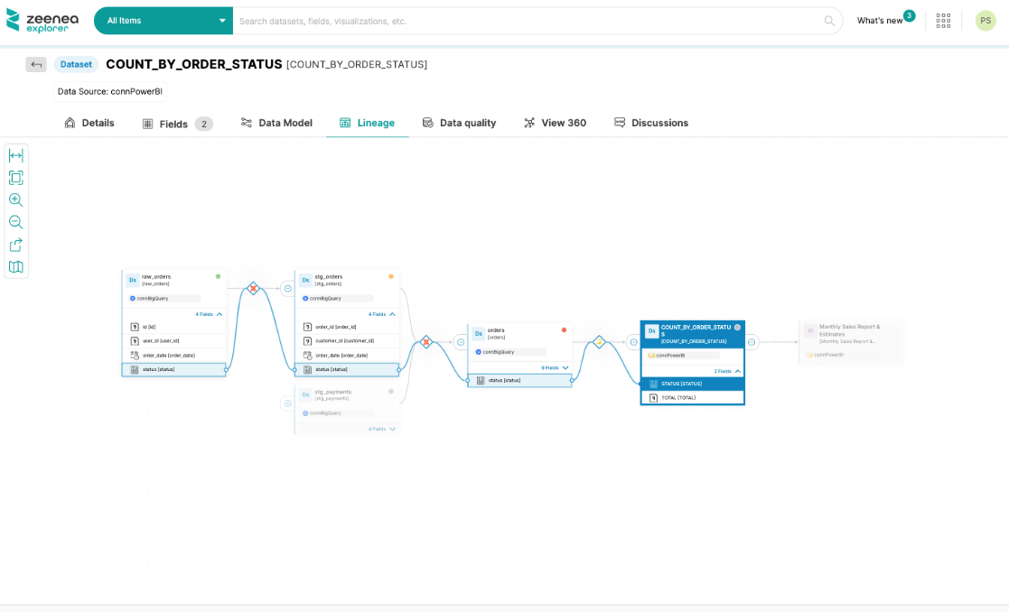
Task: Collapse the 4 Fields list in raw_orders
Action: (209, 314)
